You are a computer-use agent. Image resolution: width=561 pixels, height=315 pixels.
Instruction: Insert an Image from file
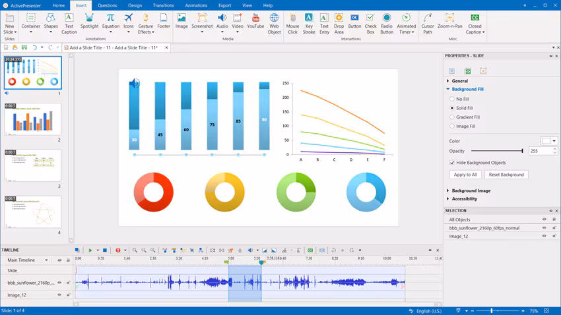pyautogui.click(x=181, y=20)
